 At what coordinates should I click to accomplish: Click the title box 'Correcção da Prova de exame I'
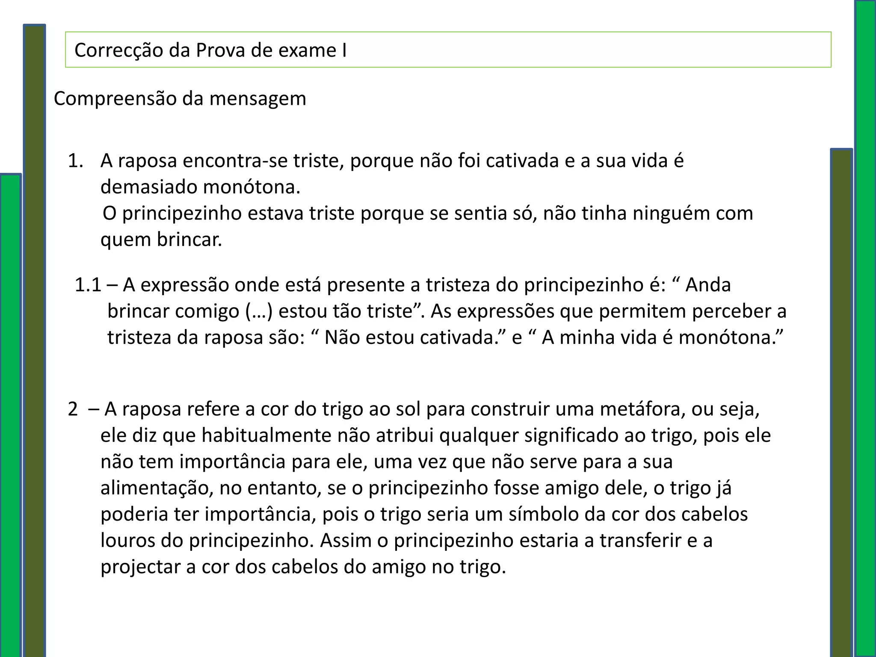(448, 50)
